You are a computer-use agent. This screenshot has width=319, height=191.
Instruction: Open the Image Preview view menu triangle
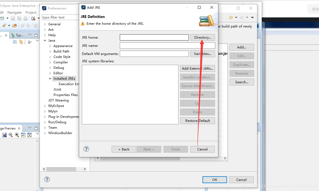pyautogui.click(x=37, y=134)
